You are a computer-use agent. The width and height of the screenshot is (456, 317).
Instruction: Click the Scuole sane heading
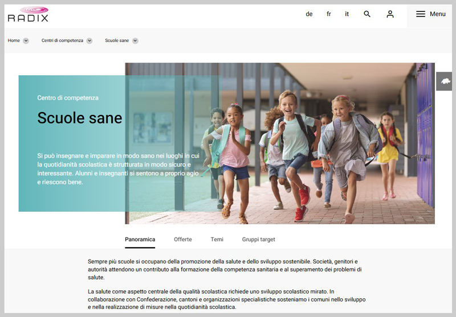[x=80, y=118]
